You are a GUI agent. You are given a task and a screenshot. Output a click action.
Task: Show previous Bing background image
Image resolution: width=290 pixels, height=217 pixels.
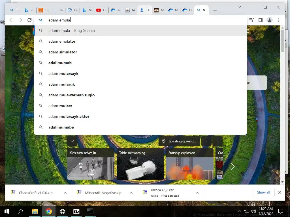click(x=206, y=141)
